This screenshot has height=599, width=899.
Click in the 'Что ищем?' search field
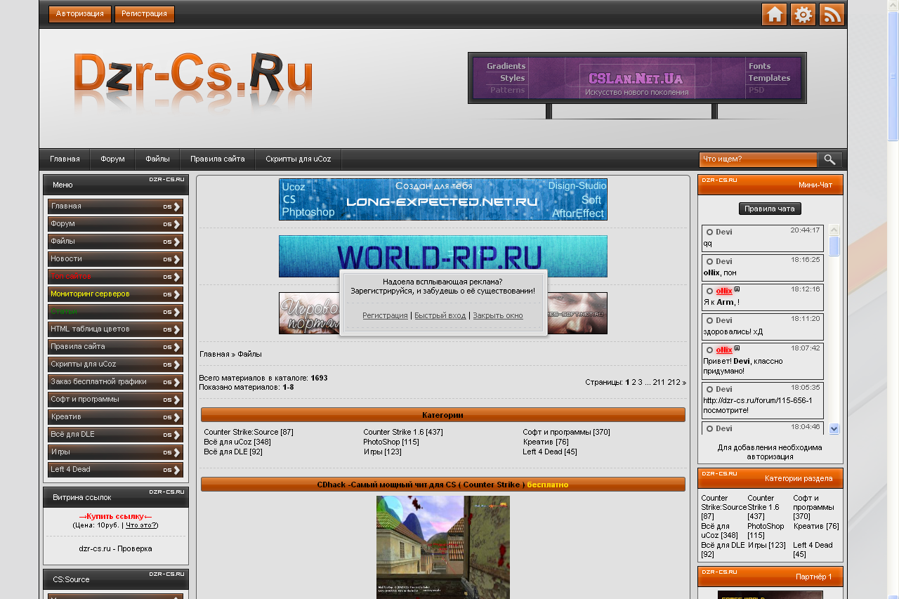tap(758, 159)
